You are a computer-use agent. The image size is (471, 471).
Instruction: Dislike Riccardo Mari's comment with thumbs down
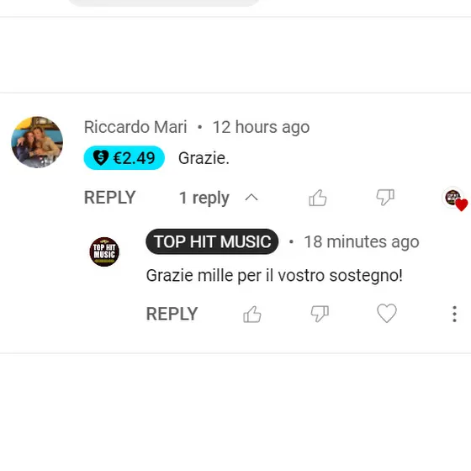coord(385,198)
